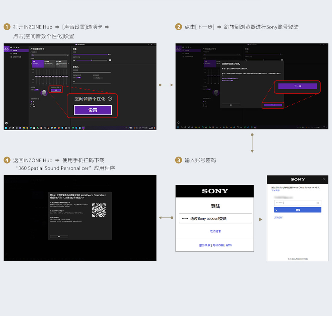332x316 pixels.
Task: Select the second radio option in step 1
Action: pos(31,104)
